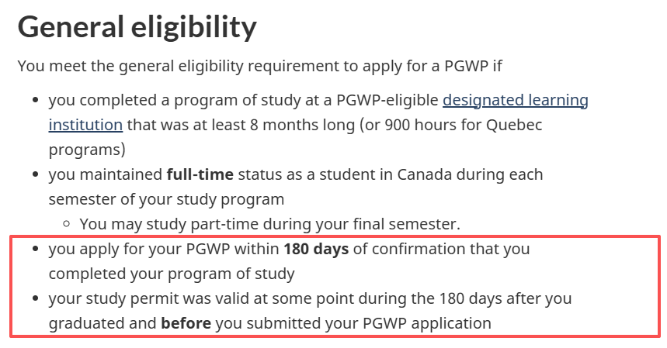Click the General eligibility heading
667x348 pixels.
click(137, 27)
